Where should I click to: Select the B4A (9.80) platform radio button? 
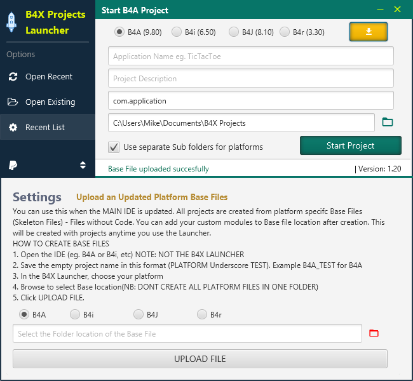pos(119,32)
